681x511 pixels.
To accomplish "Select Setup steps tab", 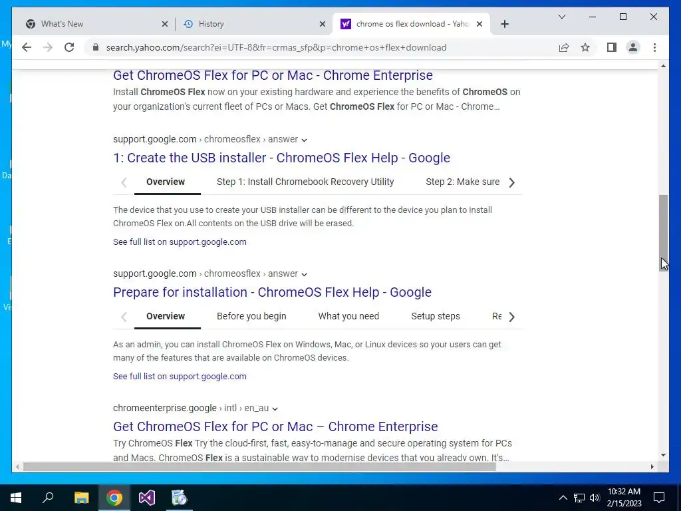I will click(436, 316).
